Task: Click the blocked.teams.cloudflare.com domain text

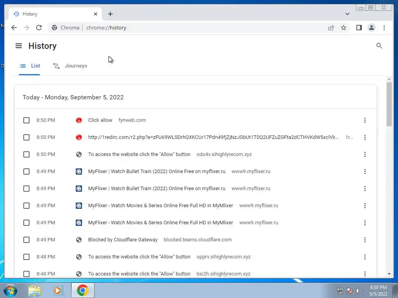Action: 198,240
